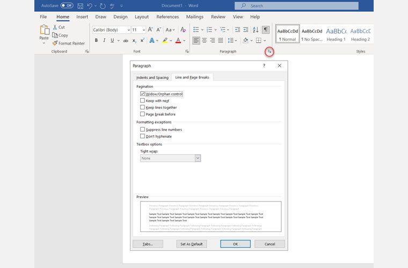The image size is (408, 268).
Task: Click the Format Painter tool
Action: click(x=68, y=43)
